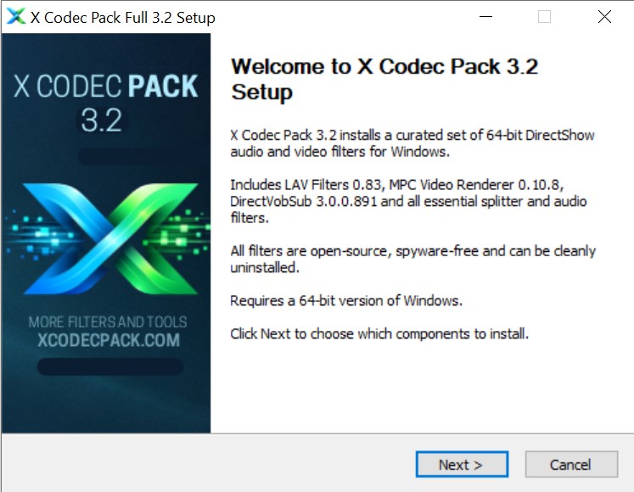Click the MORE FILTERS AND TOOLS caption
The image size is (634, 492).
coord(108,321)
